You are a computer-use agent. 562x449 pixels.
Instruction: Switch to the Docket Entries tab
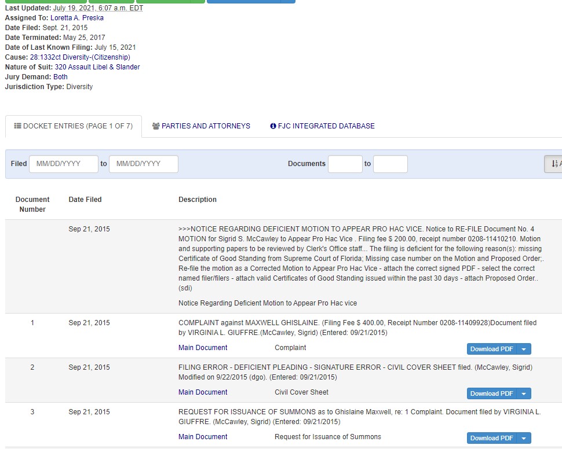(74, 126)
